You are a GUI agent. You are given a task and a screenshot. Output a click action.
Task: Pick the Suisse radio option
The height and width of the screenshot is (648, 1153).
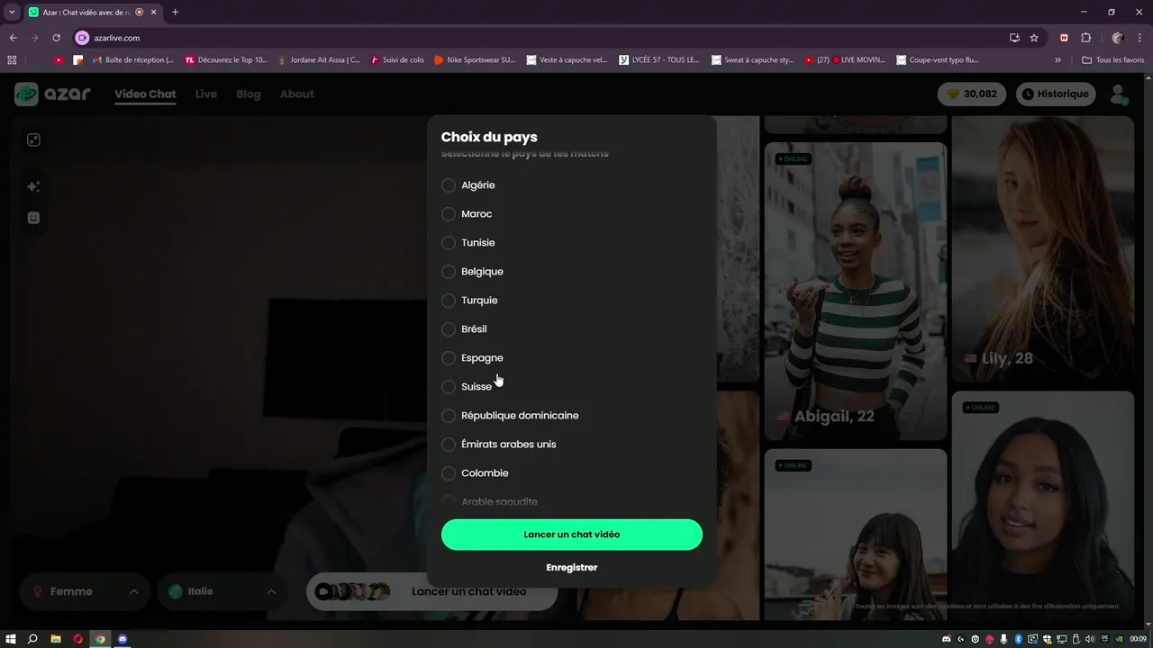click(x=449, y=387)
